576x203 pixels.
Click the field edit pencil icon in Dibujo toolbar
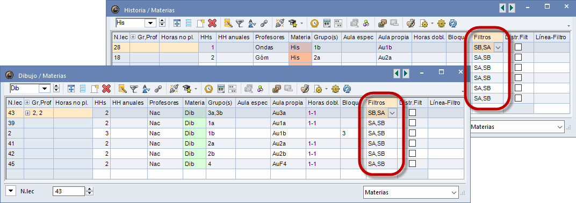click(123, 89)
